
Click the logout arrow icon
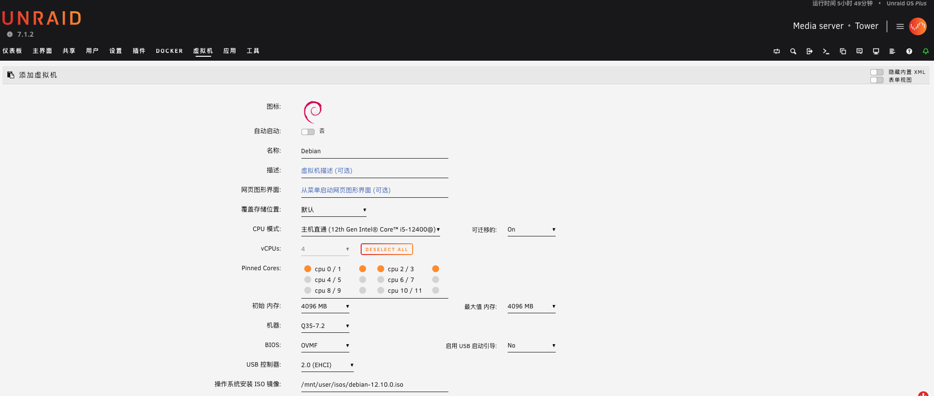pos(810,51)
